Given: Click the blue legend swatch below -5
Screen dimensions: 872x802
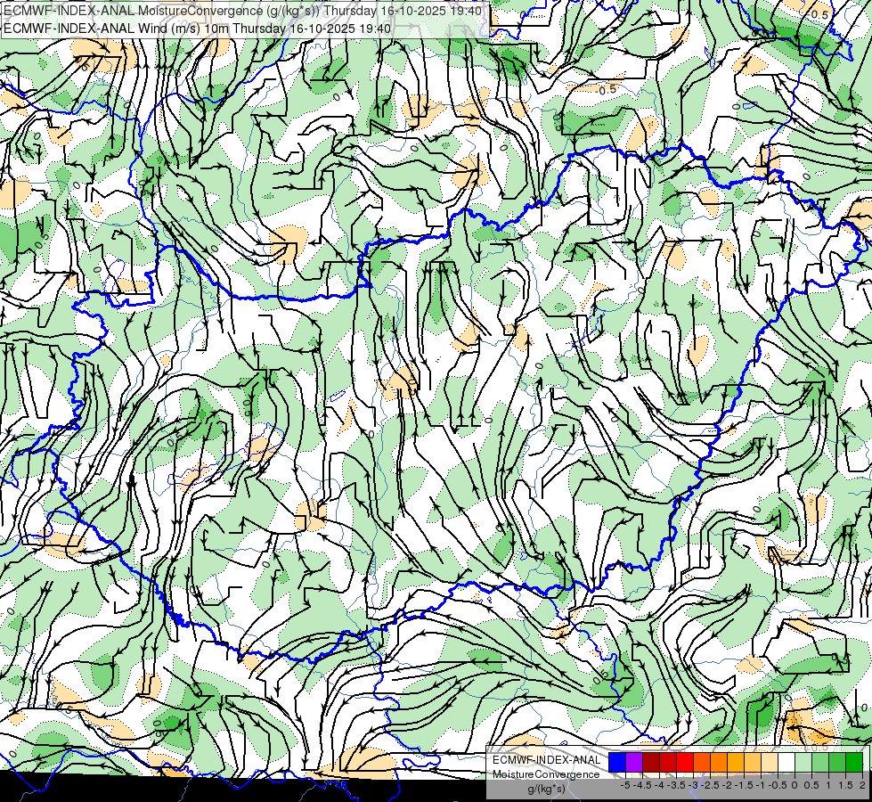Looking at the screenshot, I should tap(617, 762).
